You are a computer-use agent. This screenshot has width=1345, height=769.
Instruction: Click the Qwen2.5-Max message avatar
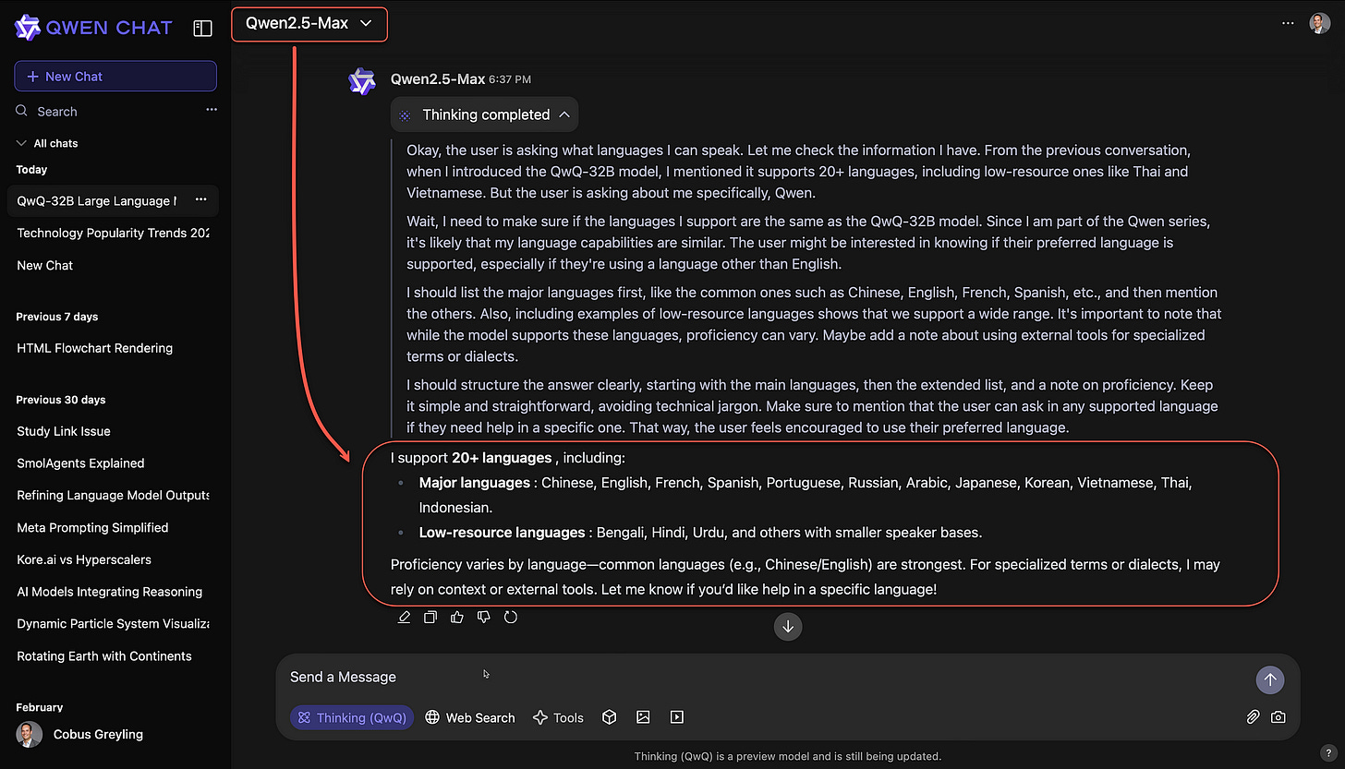coord(362,81)
